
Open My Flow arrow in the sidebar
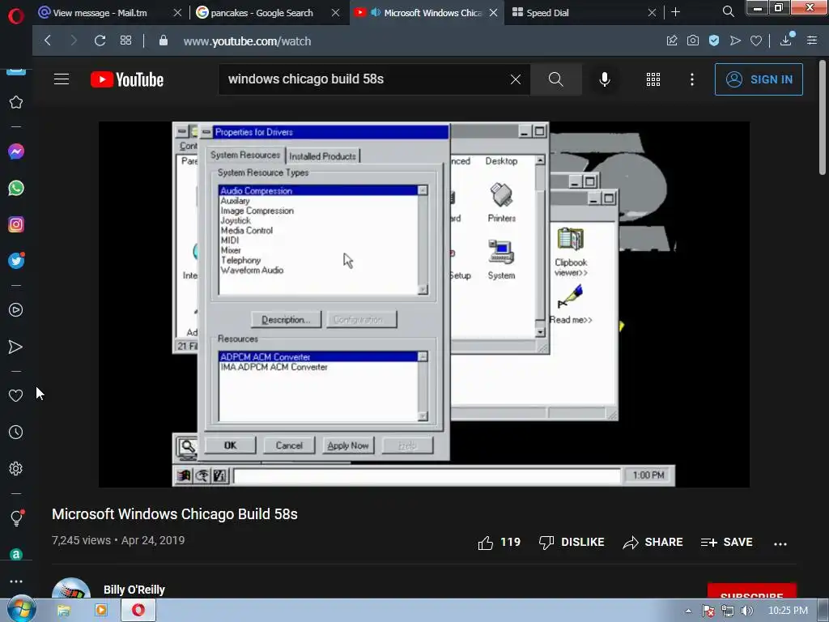(x=16, y=347)
